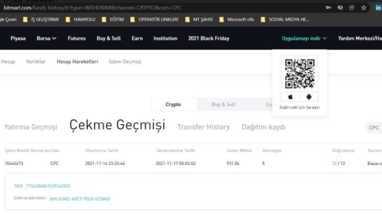Switch to the Varlıklar tab
Screen dimensions: 382x215
click(x=35, y=62)
